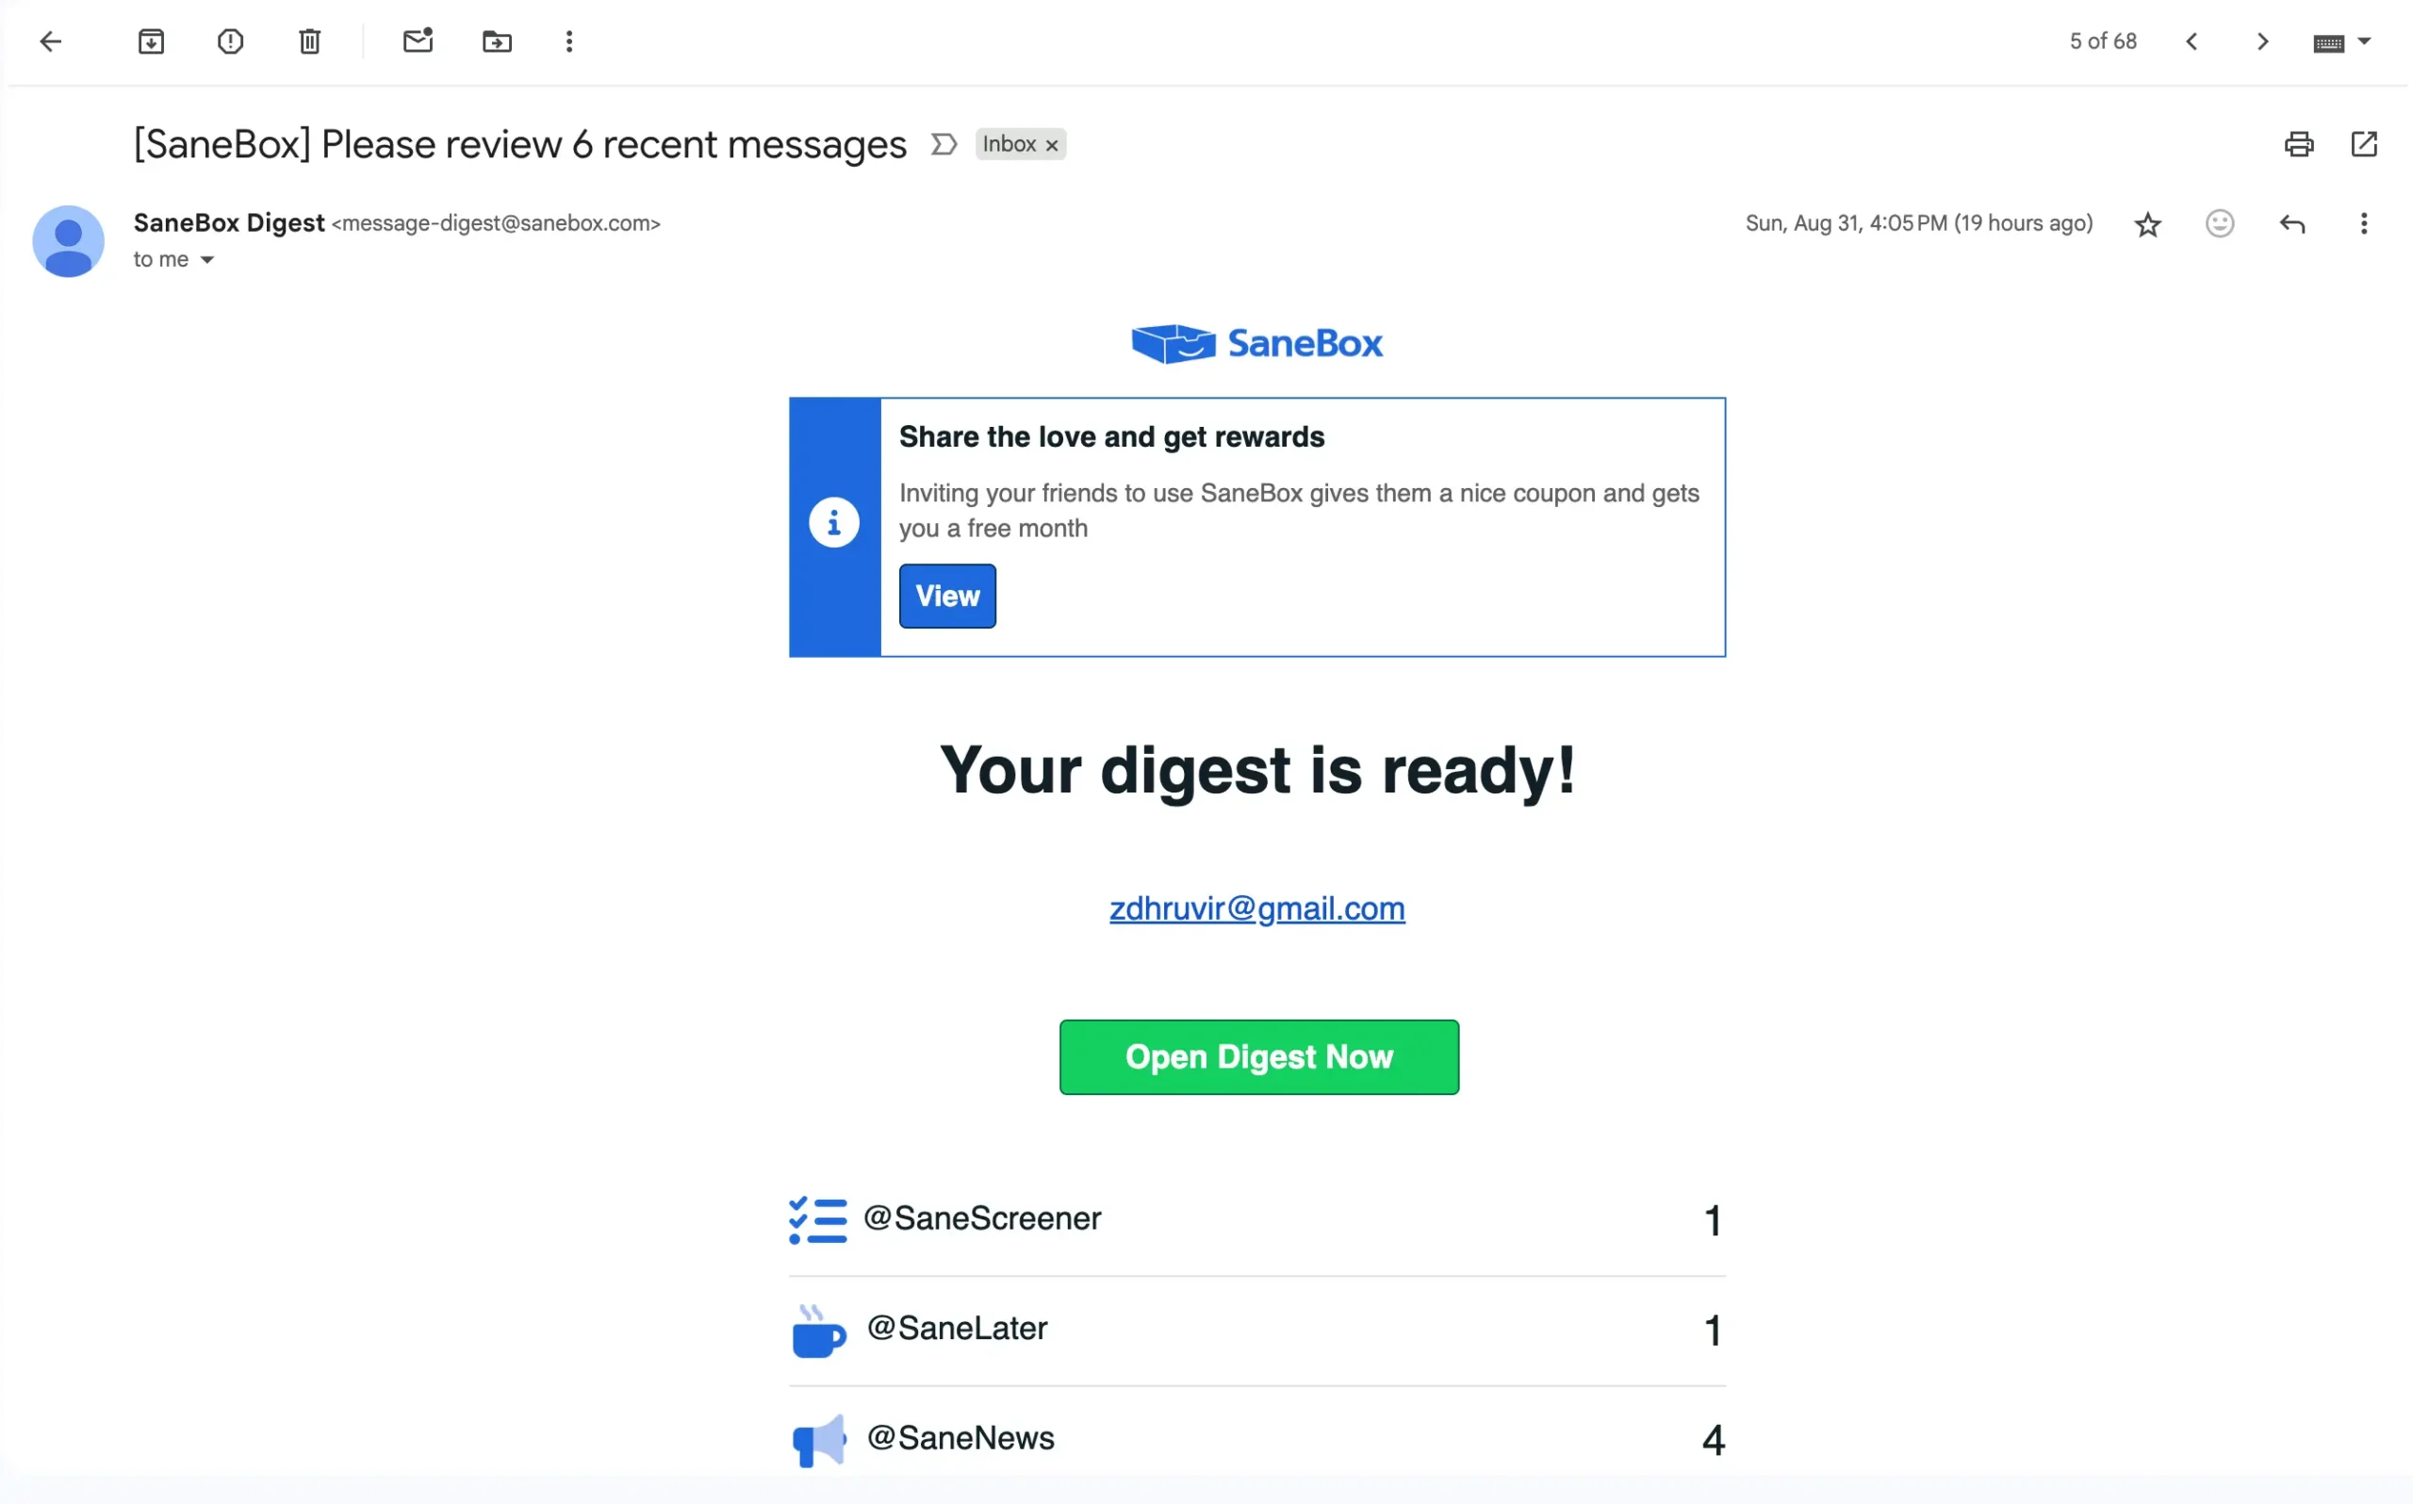Click the Open Digest Now button
The image size is (2413, 1504).
point(1259,1057)
